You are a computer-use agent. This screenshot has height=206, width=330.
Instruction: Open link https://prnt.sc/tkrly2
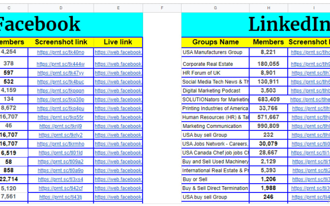point(61,135)
